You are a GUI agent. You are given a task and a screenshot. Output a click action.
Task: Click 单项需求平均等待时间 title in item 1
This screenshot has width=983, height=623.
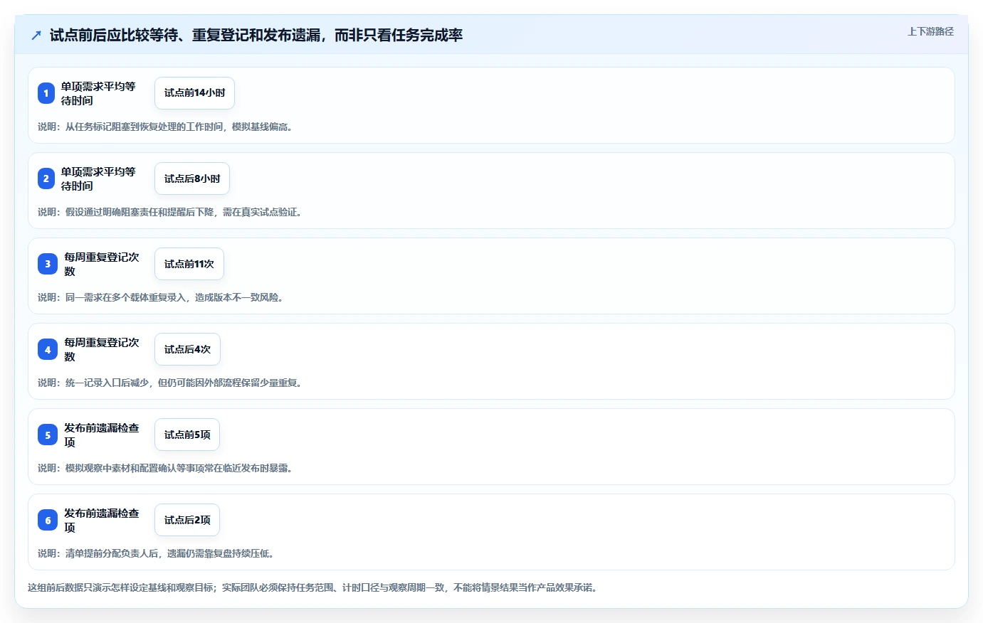point(98,93)
